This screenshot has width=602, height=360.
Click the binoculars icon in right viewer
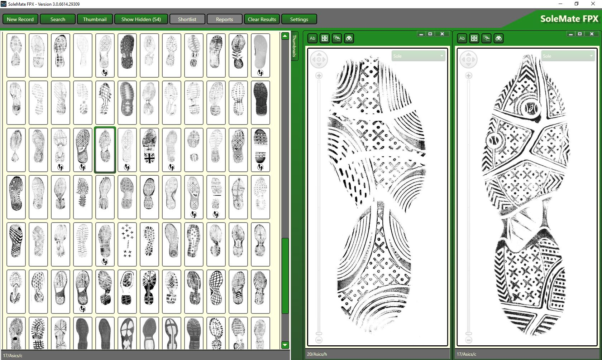[x=498, y=38]
